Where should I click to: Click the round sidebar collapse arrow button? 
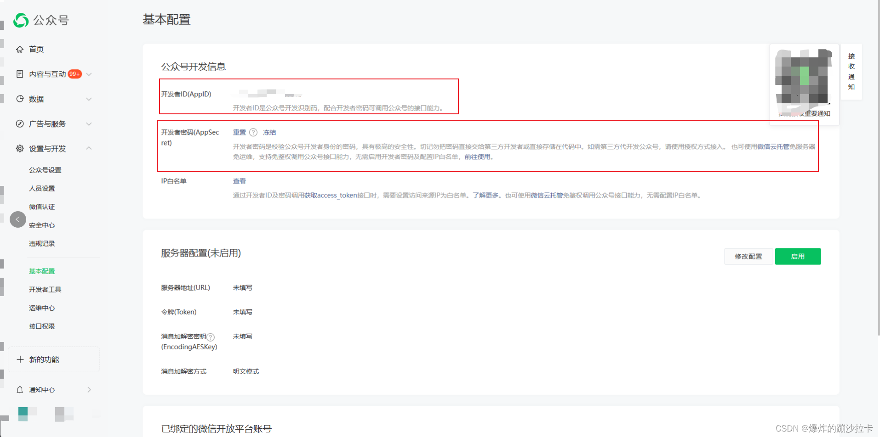[18, 219]
